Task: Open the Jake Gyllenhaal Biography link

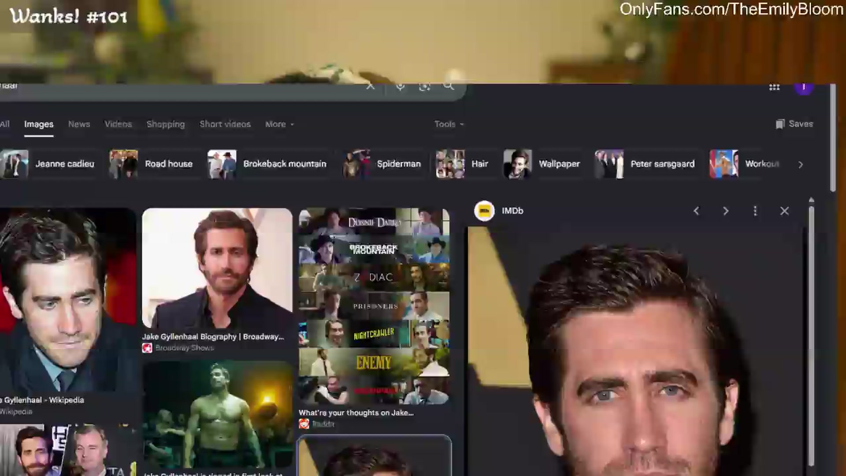Action: tap(213, 337)
